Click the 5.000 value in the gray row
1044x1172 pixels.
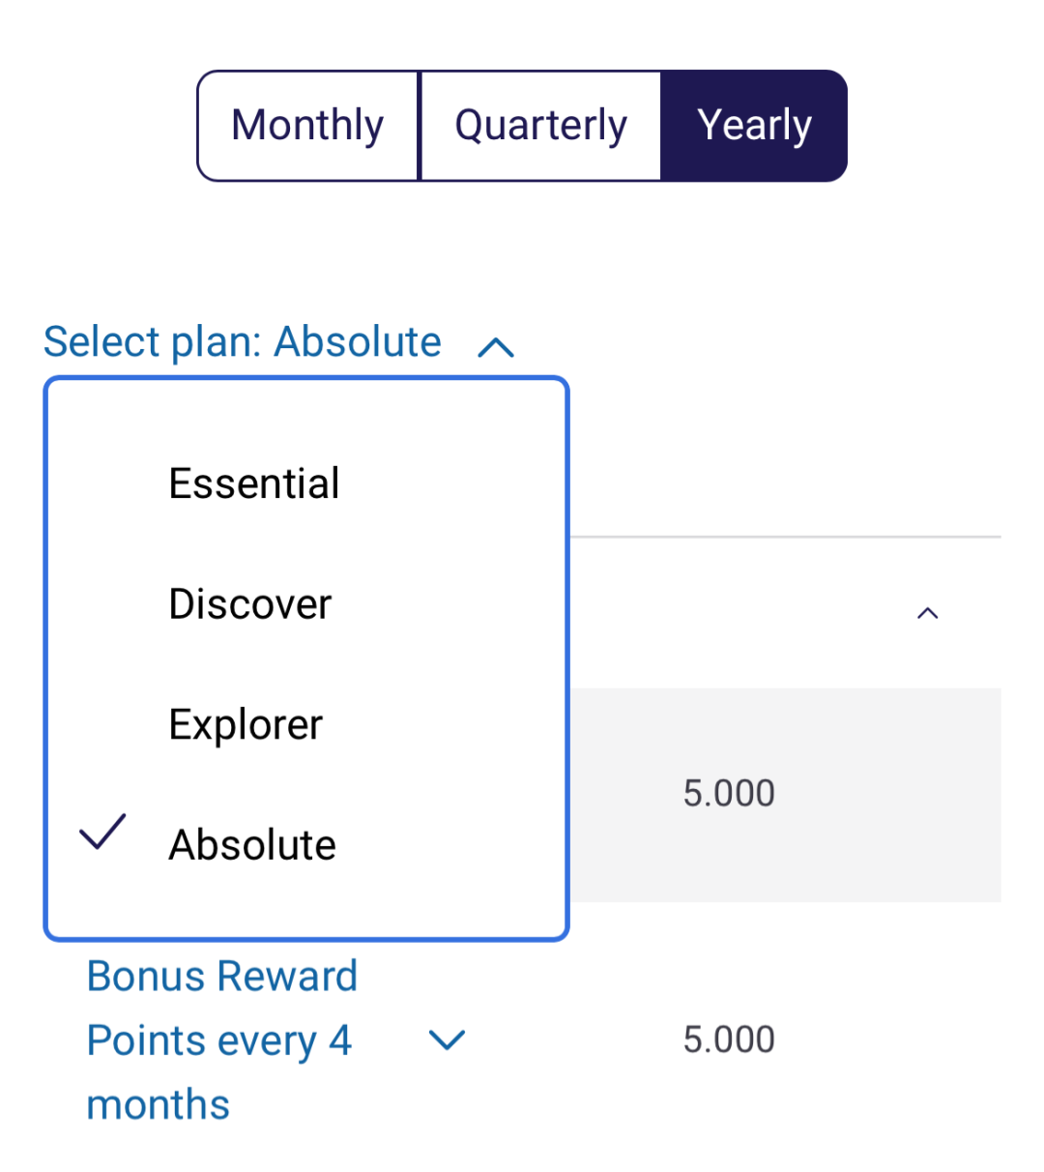coord(729,794)
